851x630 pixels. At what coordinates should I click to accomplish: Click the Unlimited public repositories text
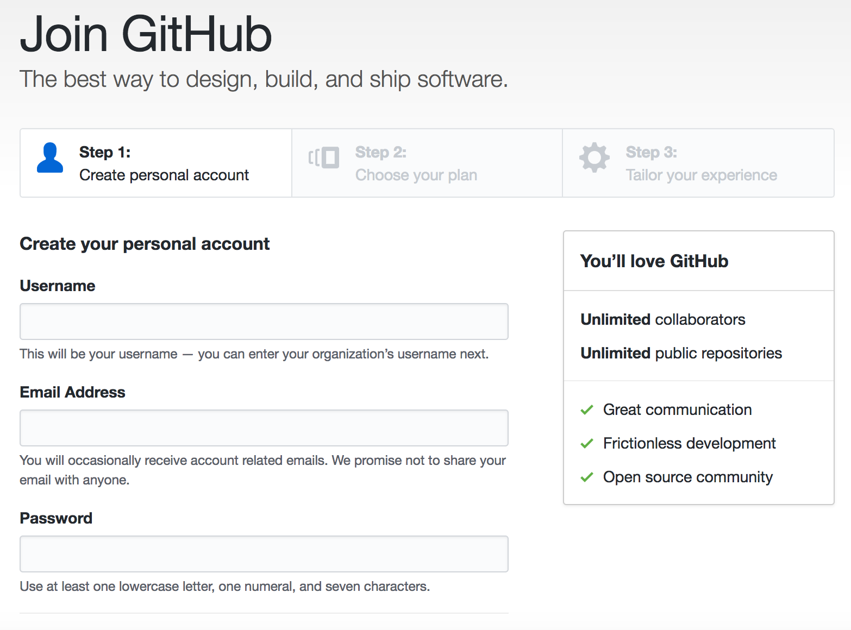(x=681, y=353)
